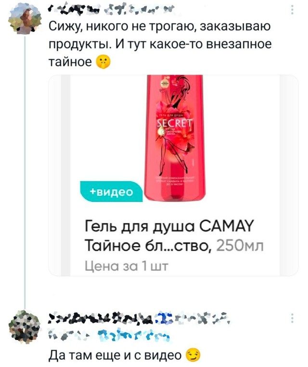Viewport: 308px width, 367px height.
Task: Open the red SECRET shower gel image
Action: [175, 138]
